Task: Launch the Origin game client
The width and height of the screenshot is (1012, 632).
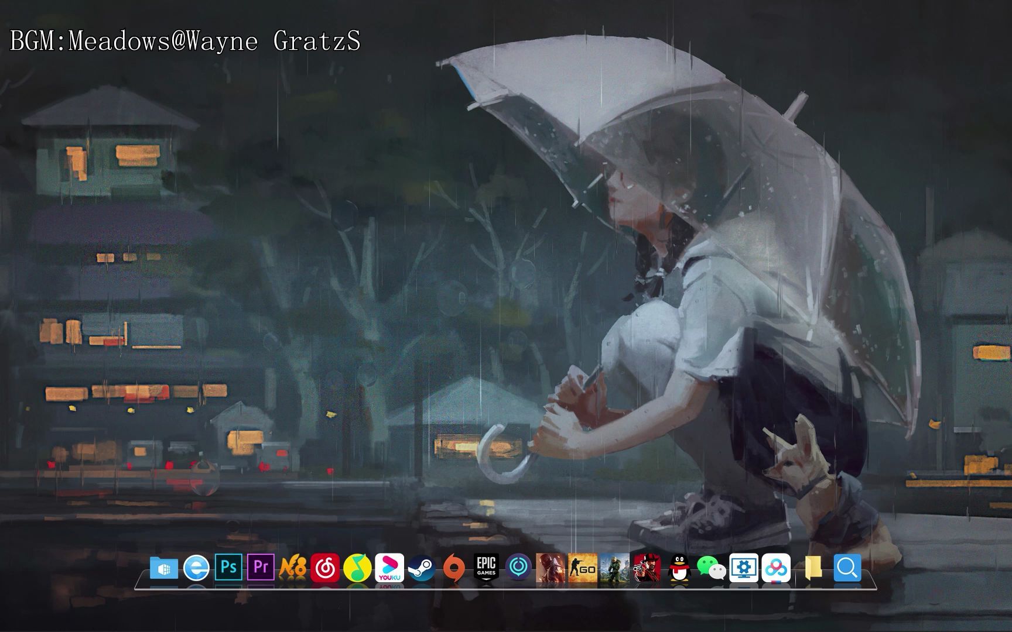Action: (454, 568)
